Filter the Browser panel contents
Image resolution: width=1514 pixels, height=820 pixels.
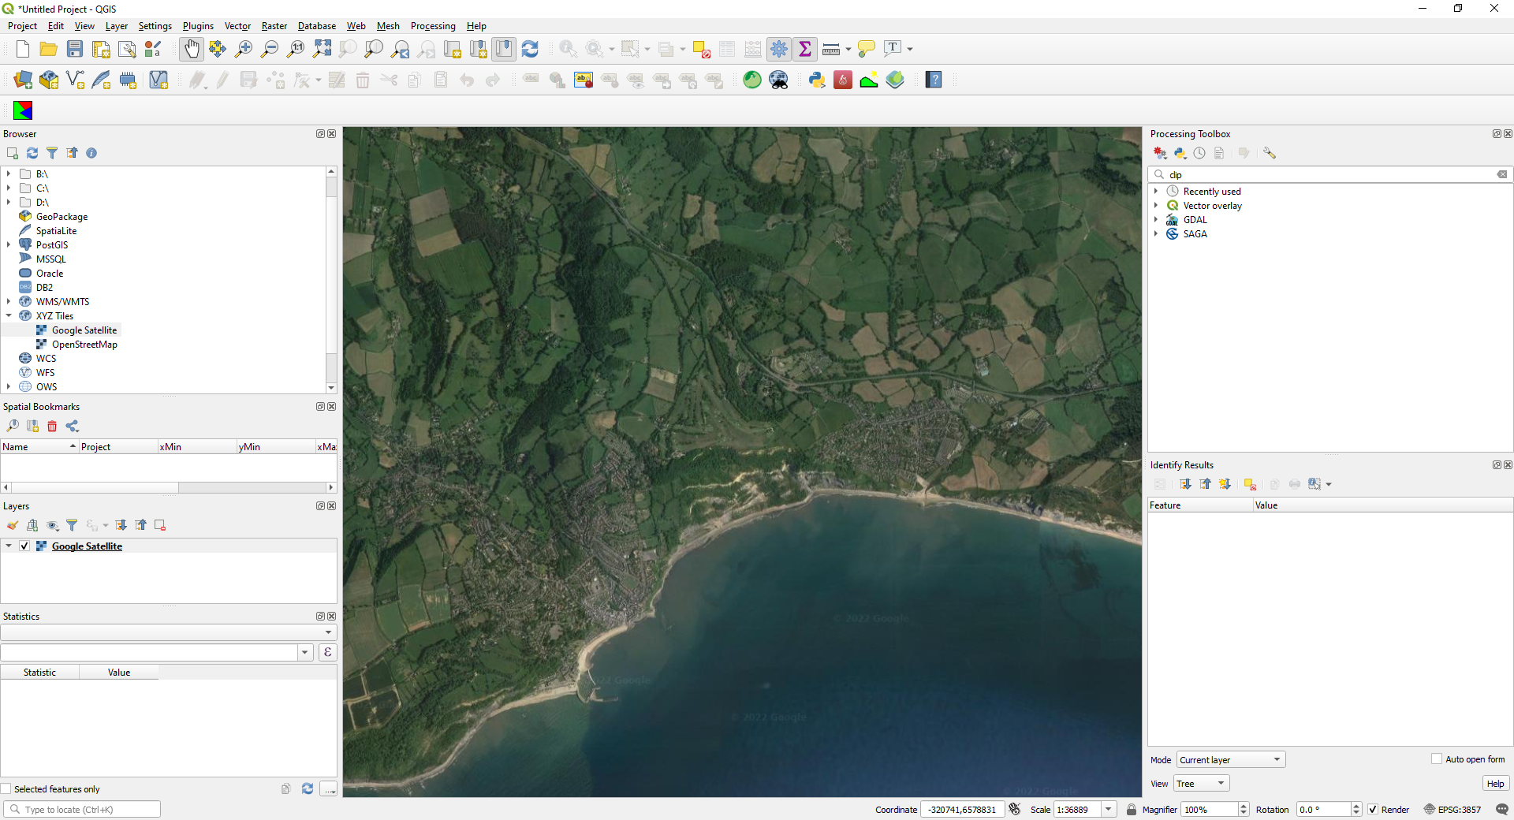[52, 153]
